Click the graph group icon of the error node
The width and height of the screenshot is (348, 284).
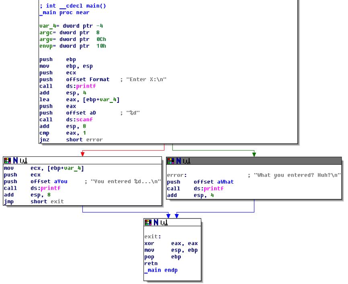click(186, 161)
